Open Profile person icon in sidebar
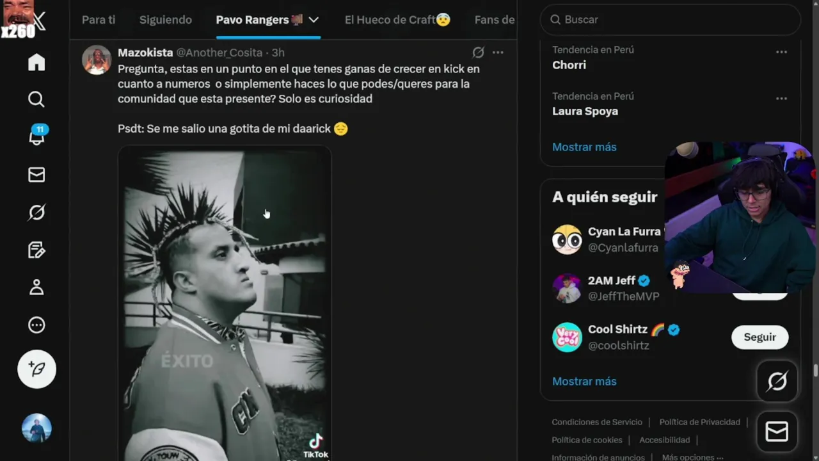This screenshot has height=461, width=819. click(x=36, y=287)
